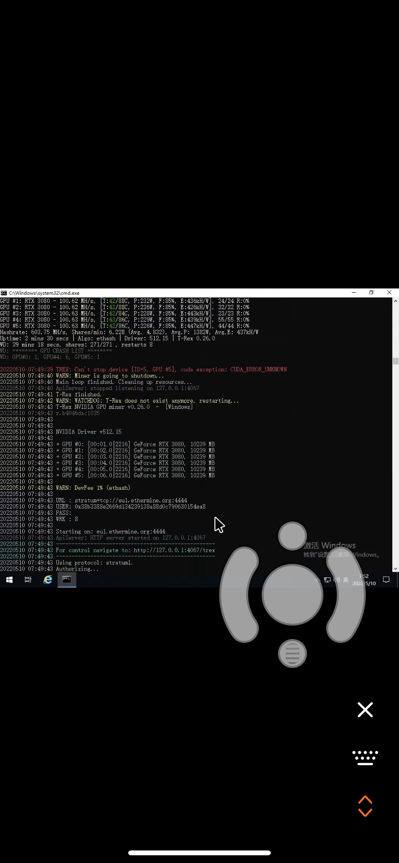Tap the left arc button of virtual mouse

coord(239,594)
